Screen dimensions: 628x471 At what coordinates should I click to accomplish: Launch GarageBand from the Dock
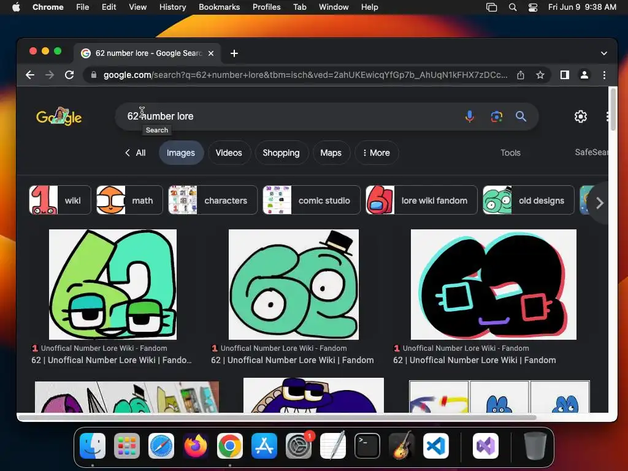[x=402, y=446]
